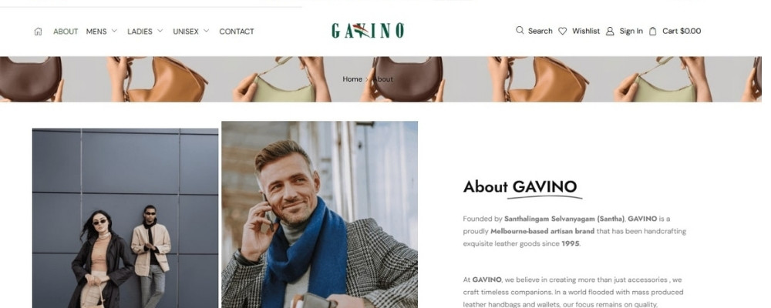Click the wishlist heart icon
771x308 pixels.
pyautogui.click(x=563, y=31)
